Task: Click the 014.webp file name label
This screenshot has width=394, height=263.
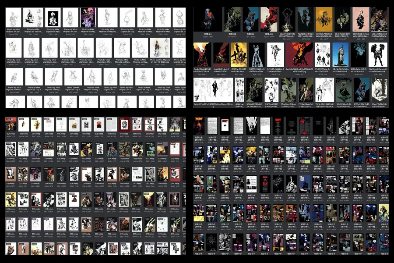Action: click(x=175, y=134)
